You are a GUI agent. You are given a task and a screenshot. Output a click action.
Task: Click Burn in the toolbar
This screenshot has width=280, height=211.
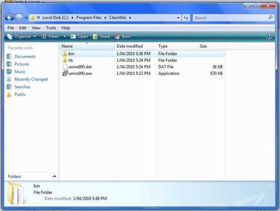123,37
